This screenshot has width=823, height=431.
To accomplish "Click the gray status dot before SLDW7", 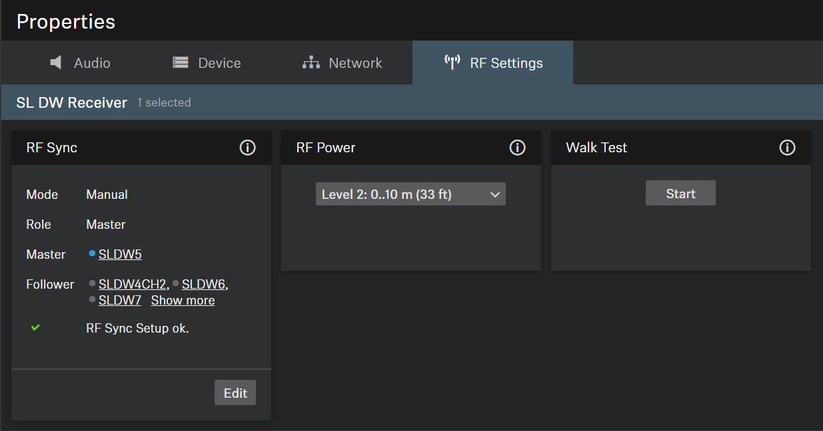I will (x=92, y=299).
